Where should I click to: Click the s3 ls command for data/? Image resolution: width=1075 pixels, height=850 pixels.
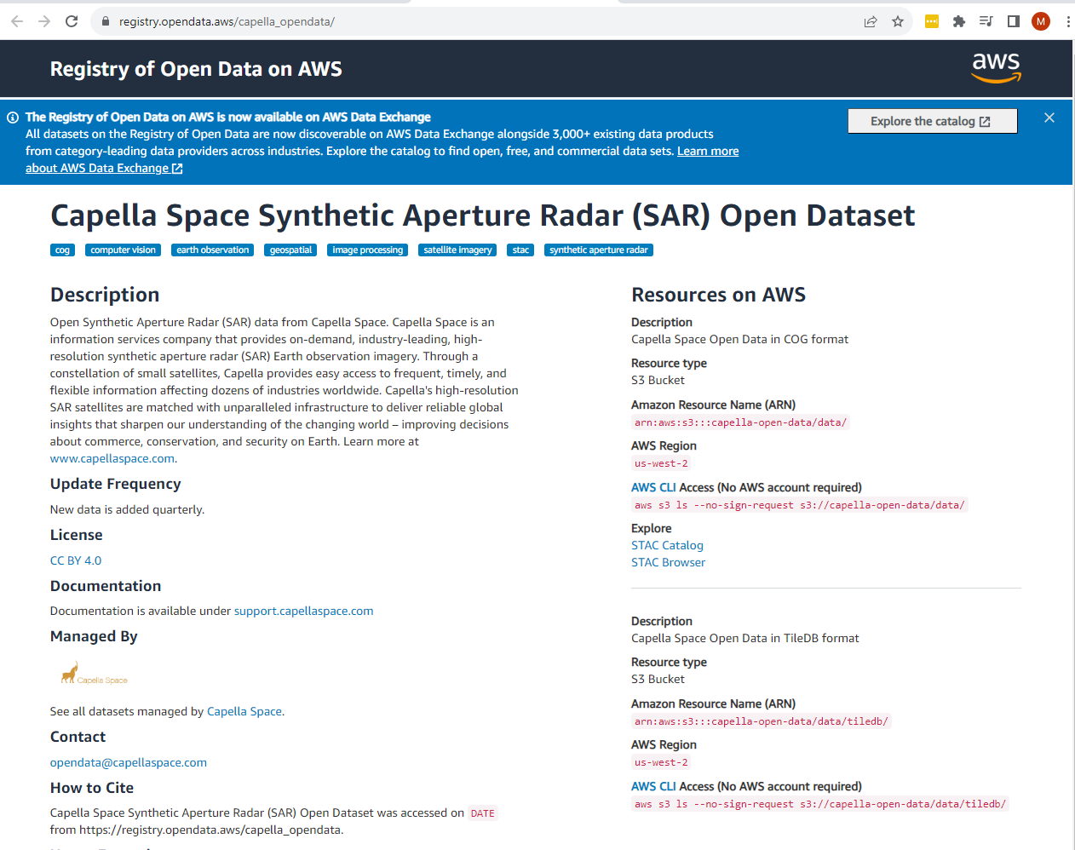point(800,505)
